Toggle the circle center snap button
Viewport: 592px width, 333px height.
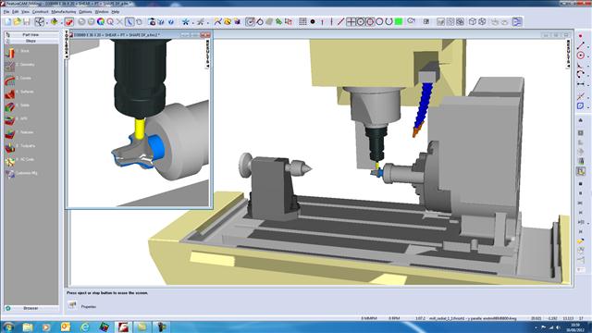(x=360, y=22)
